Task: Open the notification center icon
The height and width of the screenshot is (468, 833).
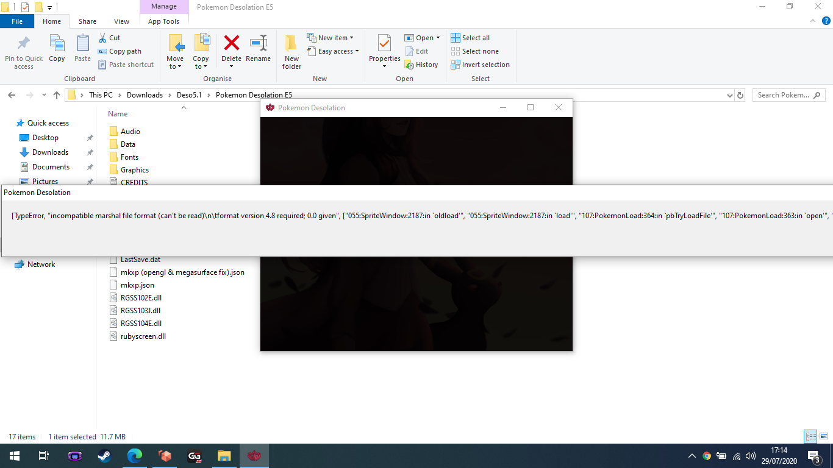Action: pyautogui.click(x=814, y=456)
